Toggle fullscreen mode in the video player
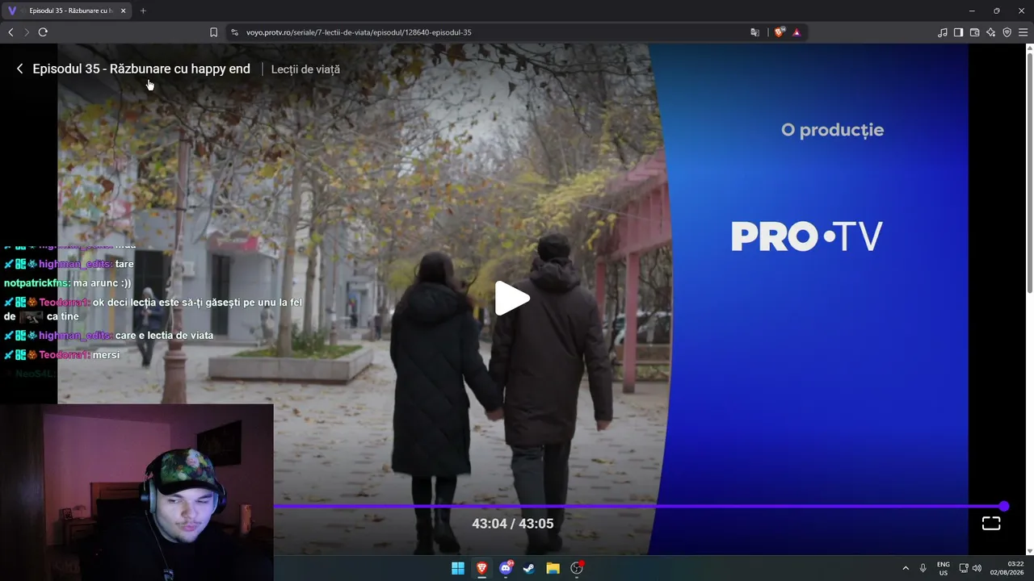1034x581 pixels. [991, 524]
